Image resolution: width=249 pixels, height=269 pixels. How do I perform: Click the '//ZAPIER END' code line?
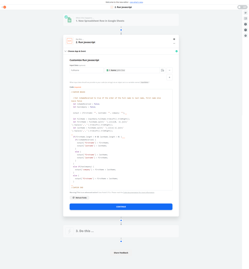point(77,188)
